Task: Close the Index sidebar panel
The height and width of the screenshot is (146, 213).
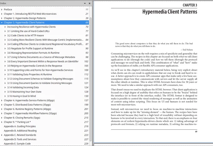Action: click(x=90, y=3)
